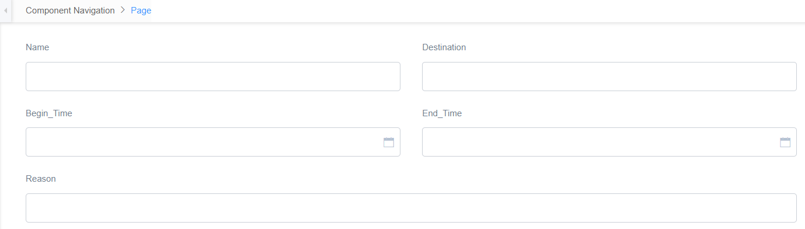Click the Name field label
Image resolution: width=805 pixels, height=229 pixels.
[37, 47]
